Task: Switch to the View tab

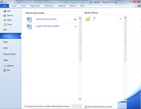Action: pos(82,6)
